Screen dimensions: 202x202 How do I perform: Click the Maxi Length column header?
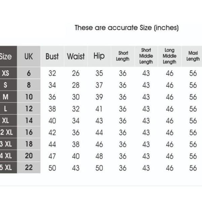tap(193, 56)
